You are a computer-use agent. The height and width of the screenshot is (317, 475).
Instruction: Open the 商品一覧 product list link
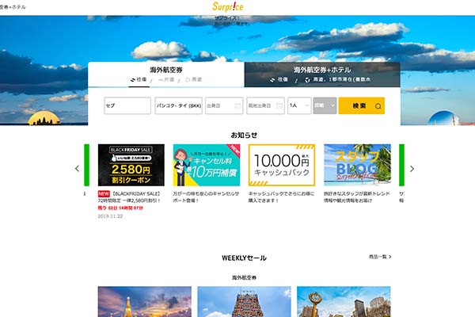coord(379,257)
